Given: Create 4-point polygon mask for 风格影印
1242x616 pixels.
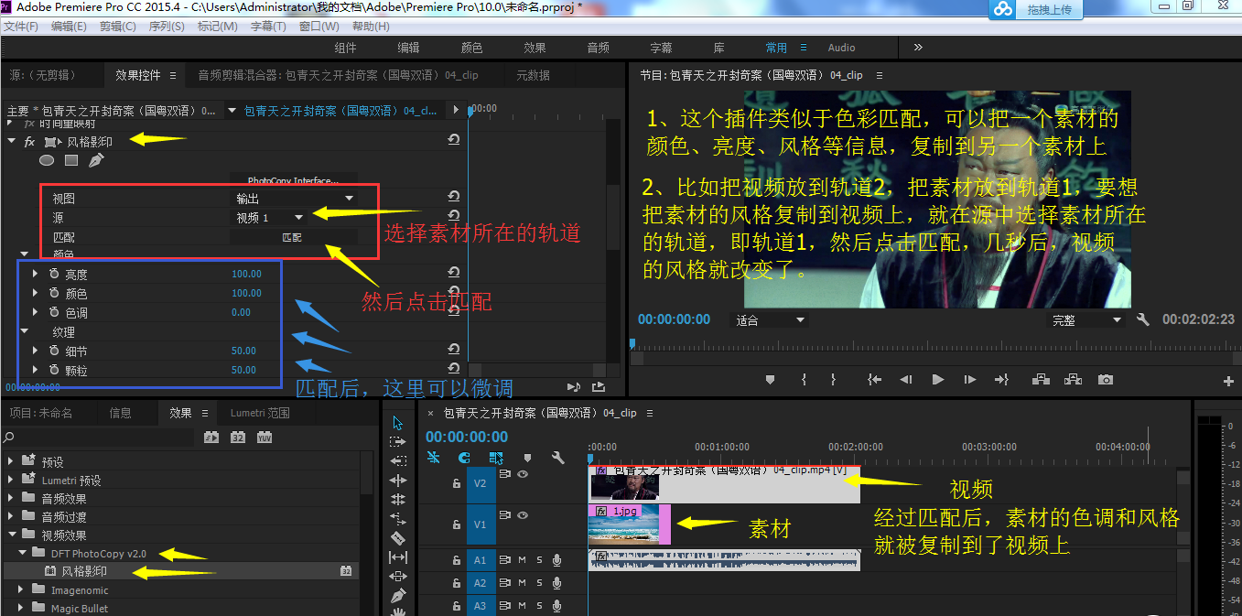Looking at the screenshot, I should [x=71, y=161].
